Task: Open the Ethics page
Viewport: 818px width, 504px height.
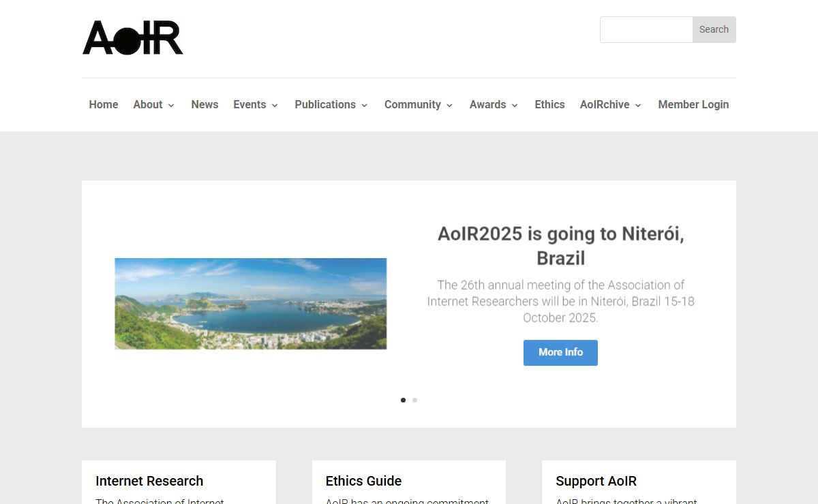Action: coord(549,104)
